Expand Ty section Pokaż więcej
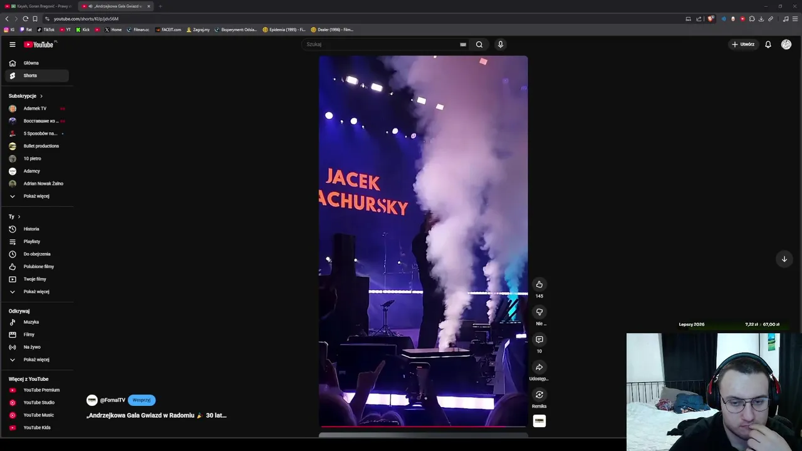Viewport: 802px width, 451px height. [37, 292]
